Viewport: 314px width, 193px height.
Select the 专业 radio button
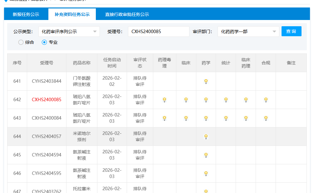click(x=44, y=42)
